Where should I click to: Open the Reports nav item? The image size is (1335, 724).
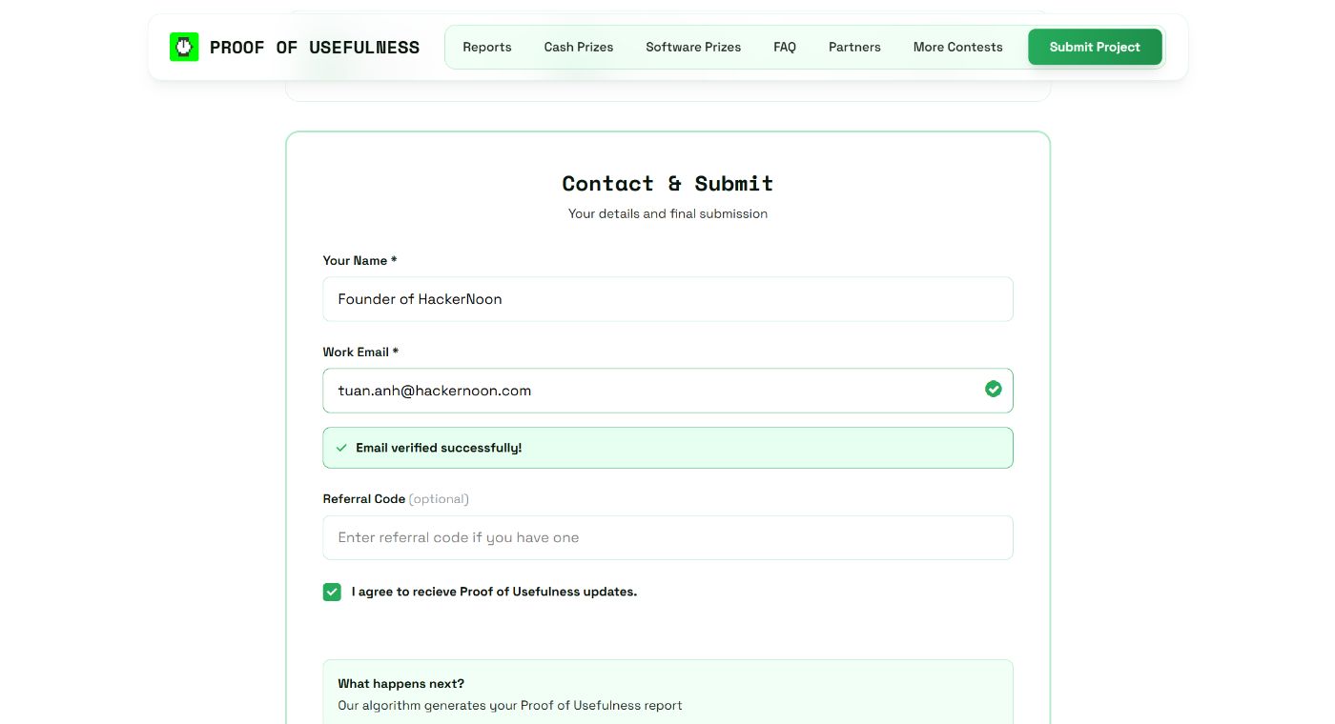487,47
